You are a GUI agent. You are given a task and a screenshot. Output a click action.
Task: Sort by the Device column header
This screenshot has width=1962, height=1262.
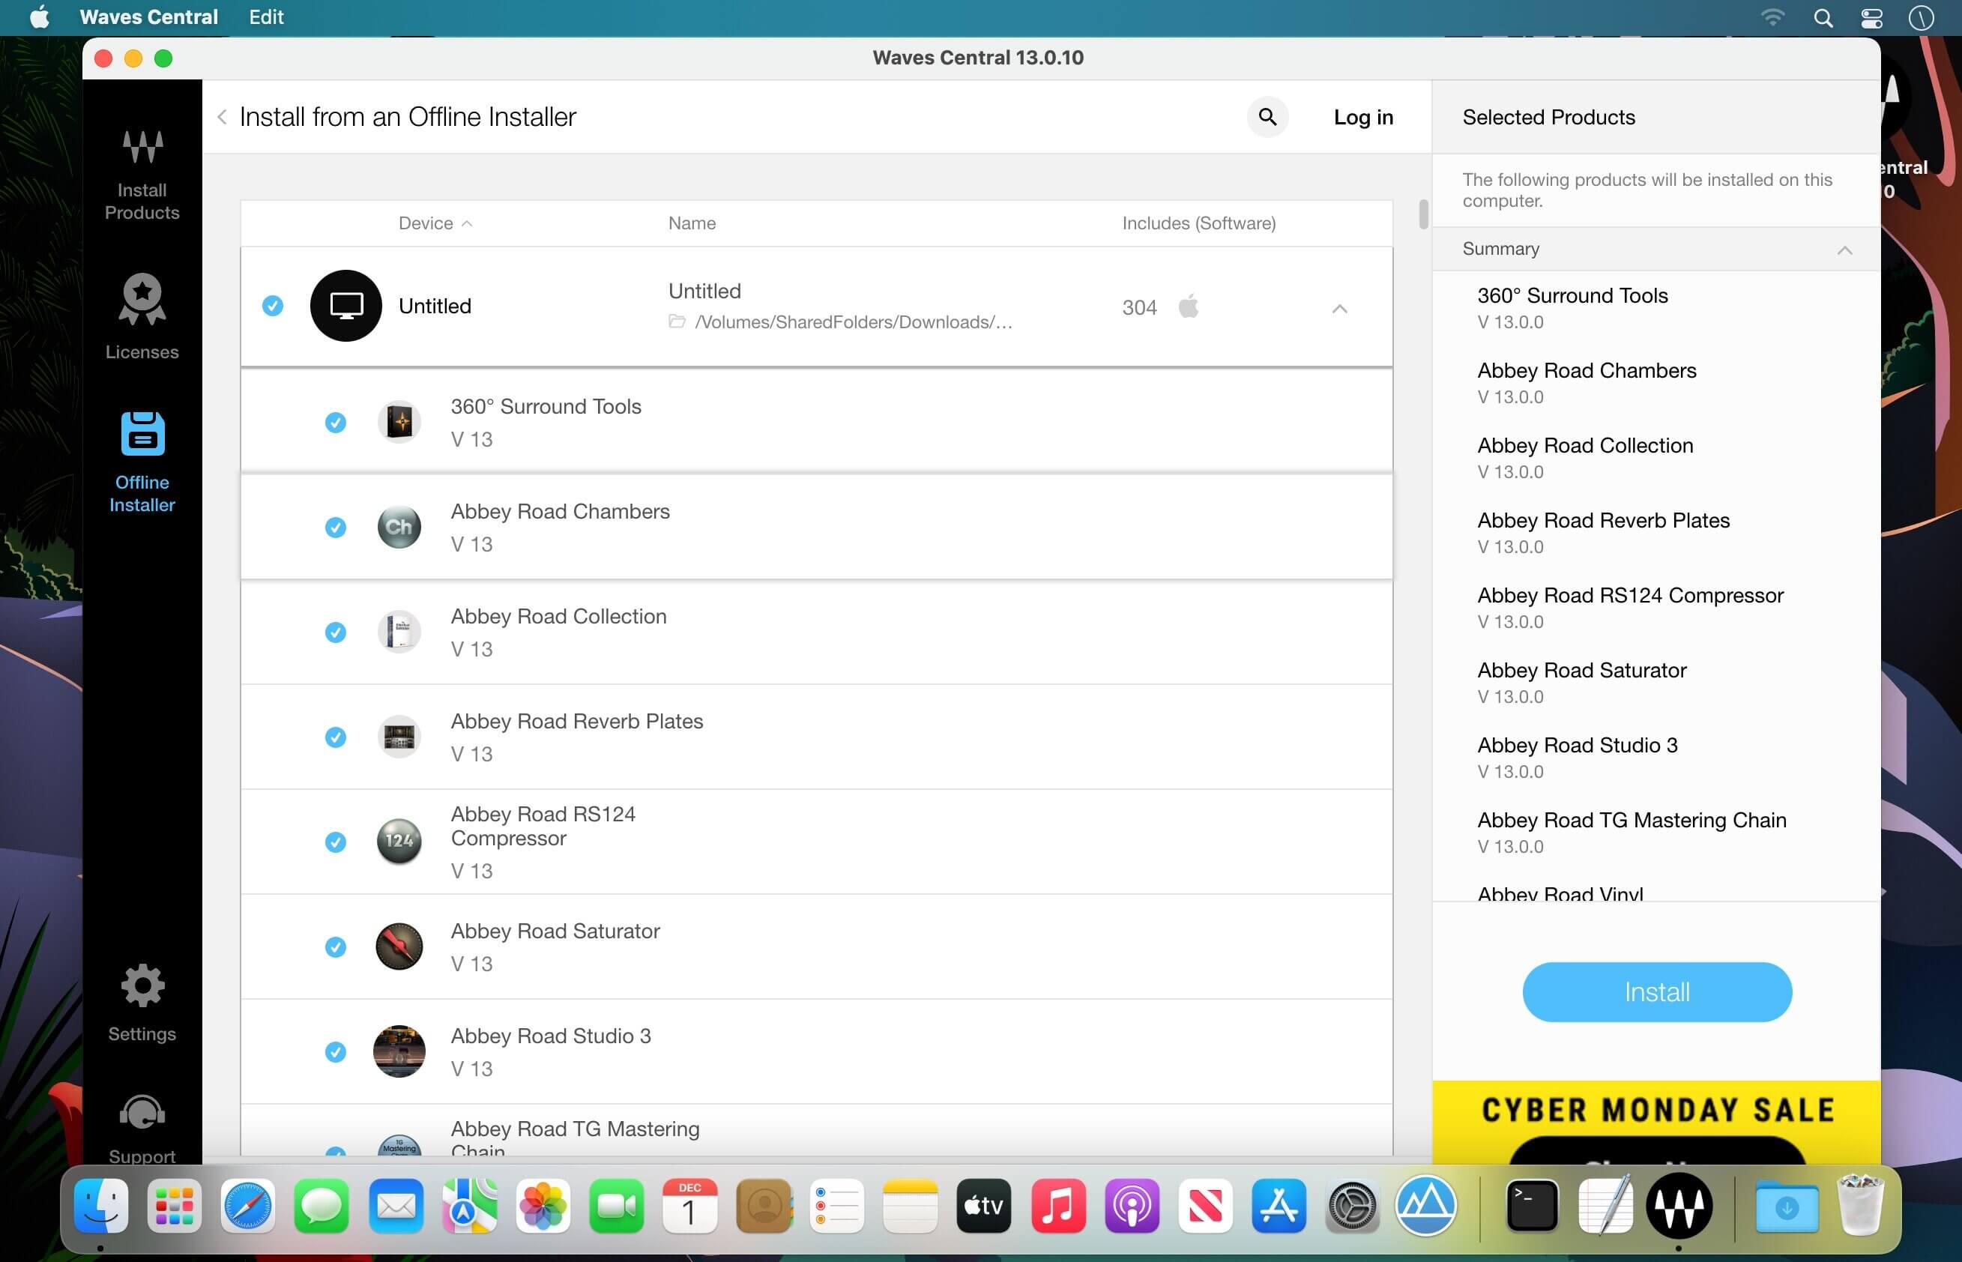pos(435,223)
